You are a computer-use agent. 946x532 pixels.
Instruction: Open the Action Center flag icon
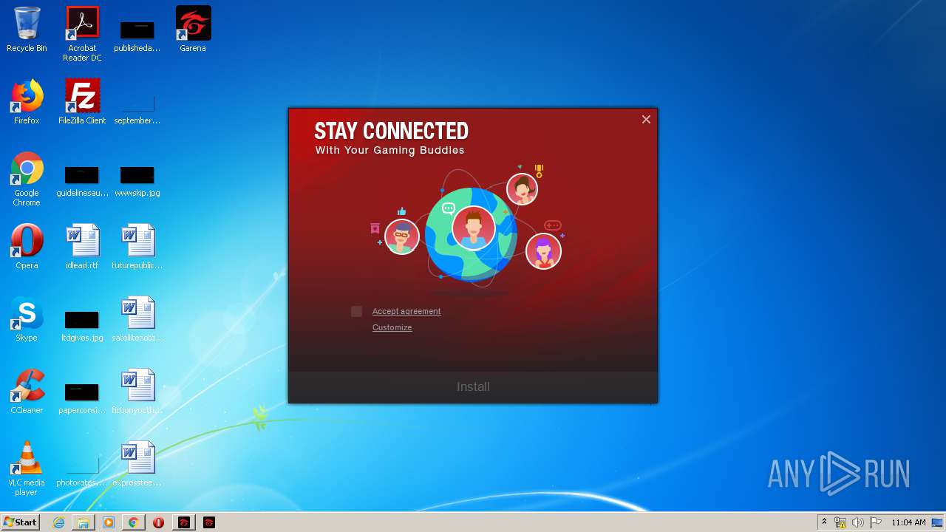coord(876,522)
